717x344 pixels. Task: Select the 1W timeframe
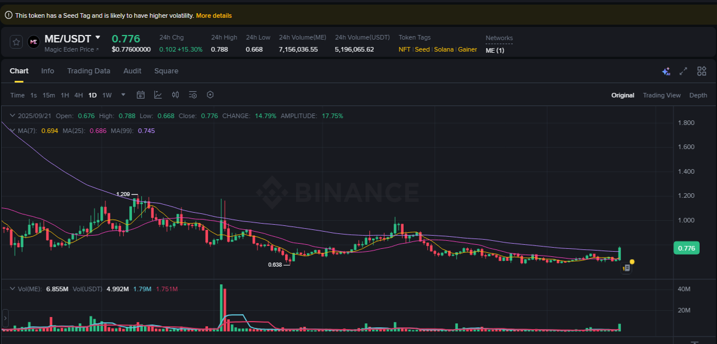(107, 95)
